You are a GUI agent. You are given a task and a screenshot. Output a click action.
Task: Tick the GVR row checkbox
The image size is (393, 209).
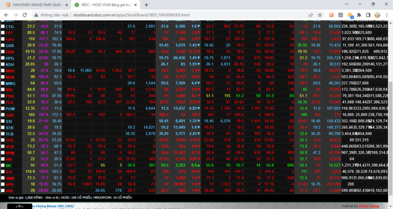[3, 45]
